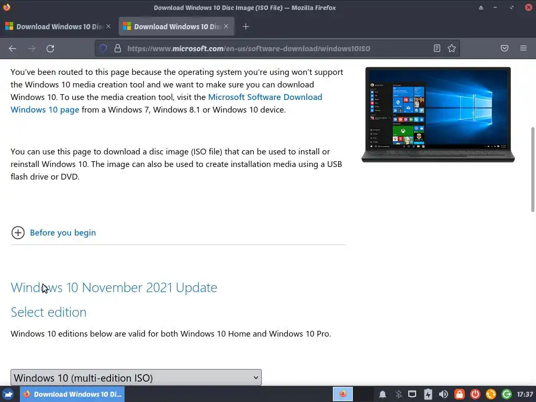
Task: Open a new tab with the plus button
Action: (x=246, y=26)
